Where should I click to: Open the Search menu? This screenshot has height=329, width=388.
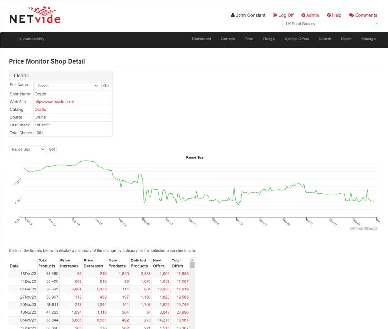coord(325,39)
